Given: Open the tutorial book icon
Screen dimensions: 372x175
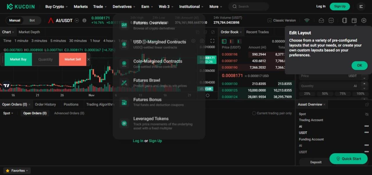Looking at the screenshot, I should (344, 20).
